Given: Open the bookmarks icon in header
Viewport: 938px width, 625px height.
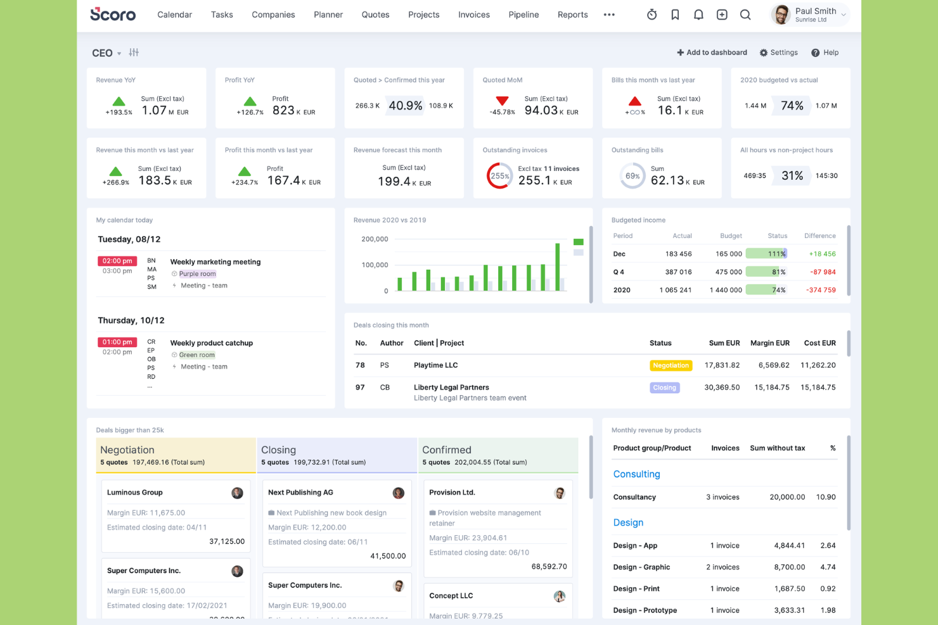Looking at the screenshot, I should tap(675, 15).
